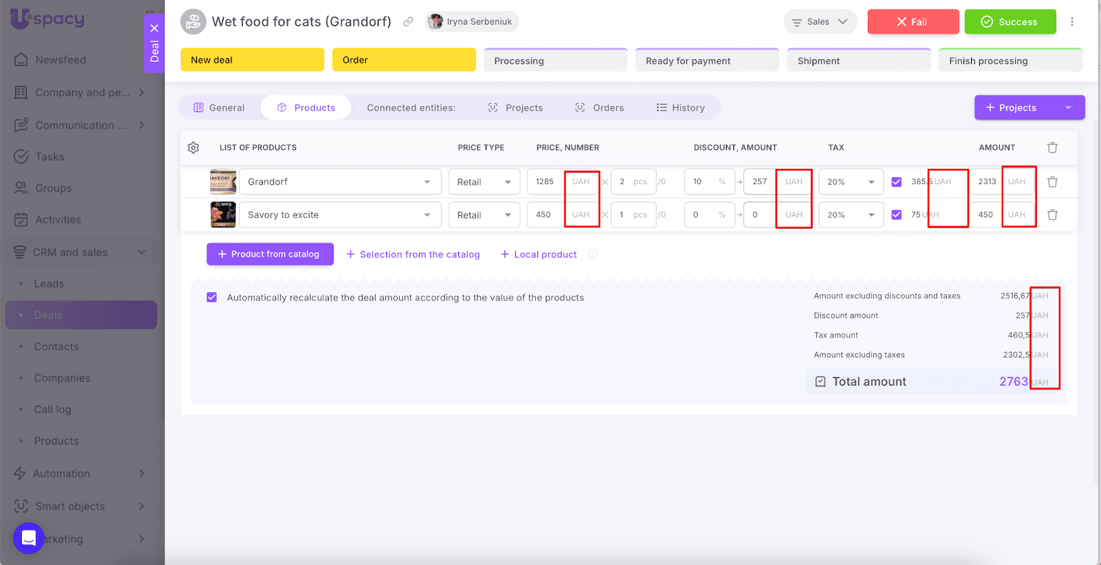Delete the Savory to excite row
Screen dimensions: 1101x565
click(x=1052, y=215)
